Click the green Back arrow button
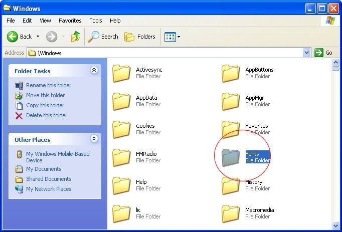This screenshot has width=342, height=232. pyautogui.click(x=12, y=37)
